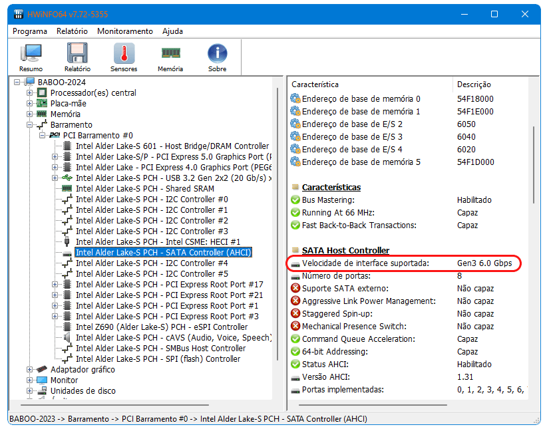This screenshot has width=545, height=433.
Task: Select Host Bridge/DRAM Controller entry
Action: (172, 146)
